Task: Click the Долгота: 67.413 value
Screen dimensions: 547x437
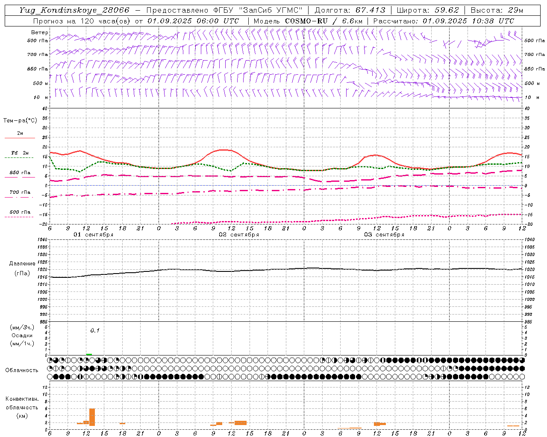Action: (x=350, y=10)
